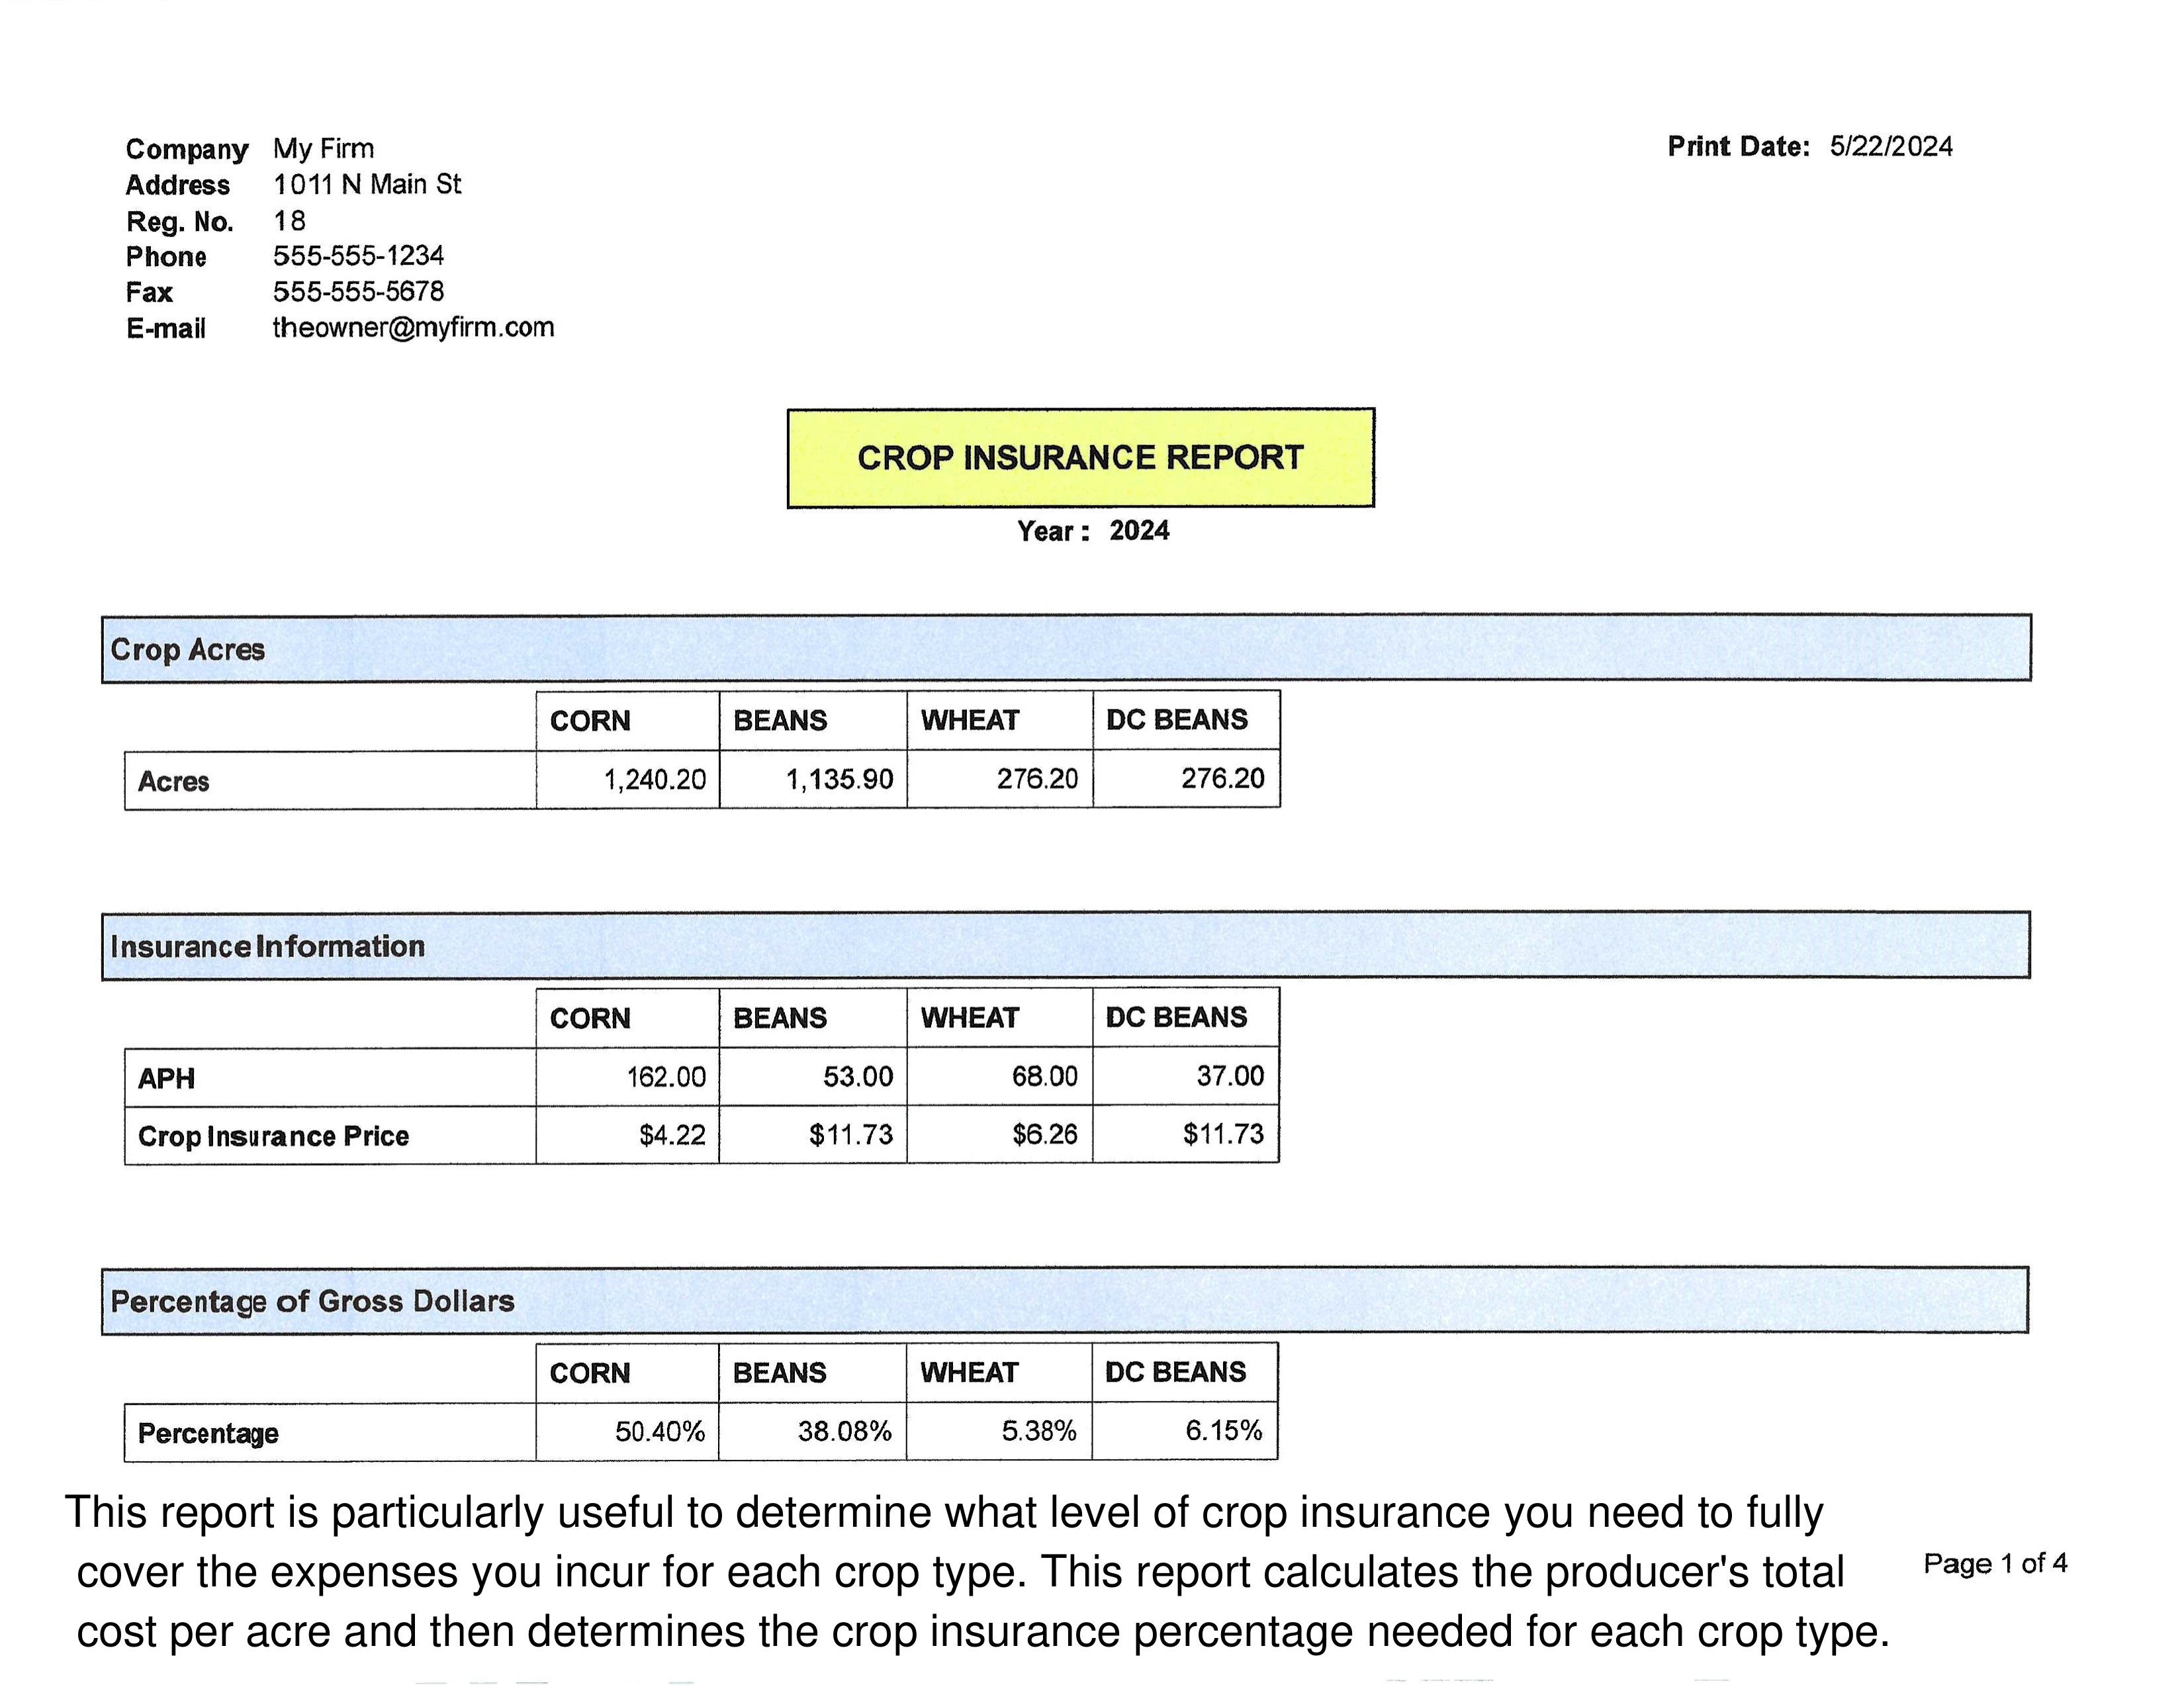The image size is (2184, 1685).
Task: Select the address 1011 N Main St
Action: [x=367, y=185]
